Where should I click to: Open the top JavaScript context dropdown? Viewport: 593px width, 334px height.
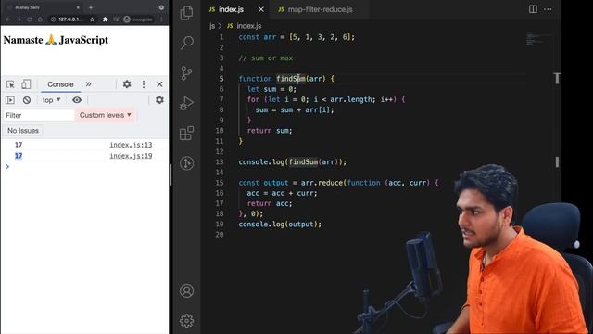(x=51, y=100)
